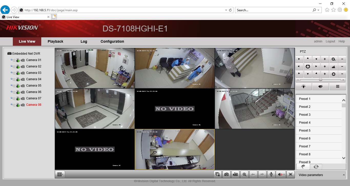Select Camera 06 staircase video tile

(x=255, y=109)
